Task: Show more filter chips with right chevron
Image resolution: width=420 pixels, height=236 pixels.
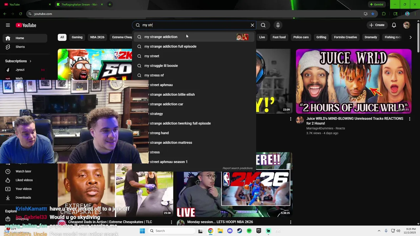Action: (x=410, y=37)
